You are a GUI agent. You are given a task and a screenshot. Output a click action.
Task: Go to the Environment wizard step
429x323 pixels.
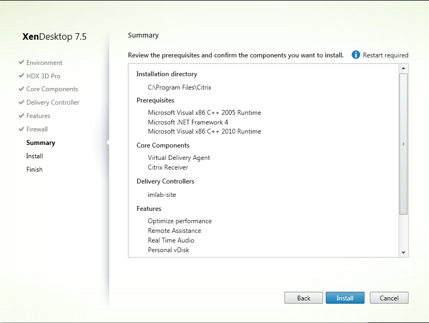(44, 63)
